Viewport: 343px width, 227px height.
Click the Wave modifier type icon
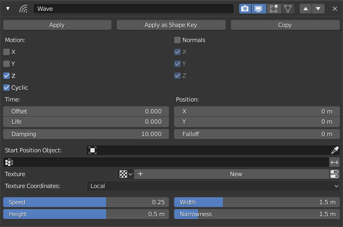click(23, 9)
